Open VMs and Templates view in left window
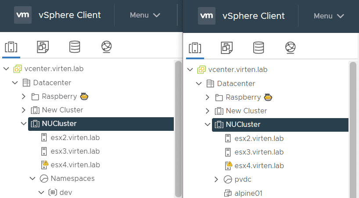The width and height of the screenshot is (359, 198). click(x=43, y=47)
